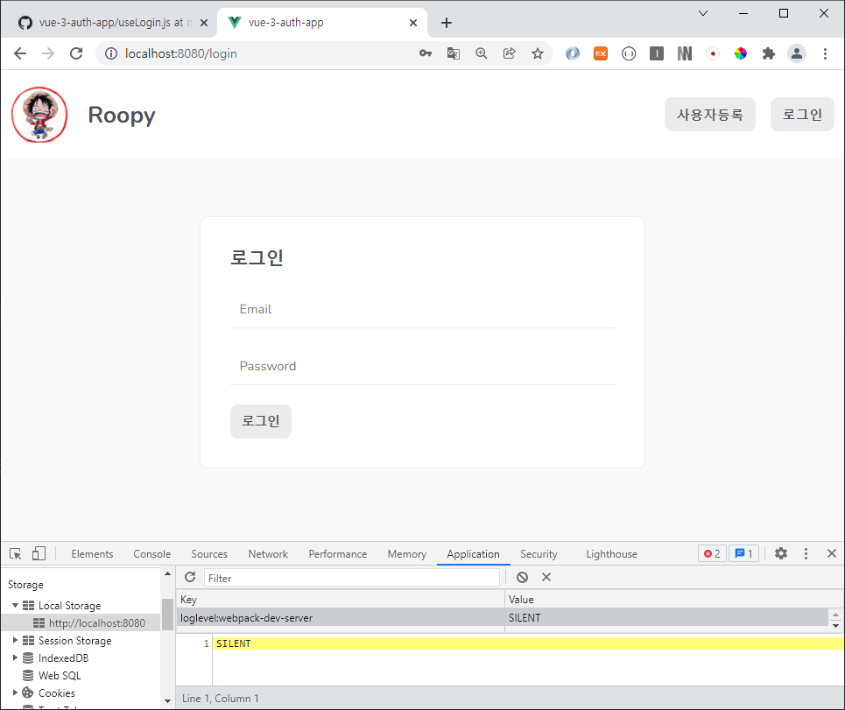The height and width of the screenshot is (710, 845).
Task: Activate DevTools inspect element picker
Action: click(x=15, y=553)
